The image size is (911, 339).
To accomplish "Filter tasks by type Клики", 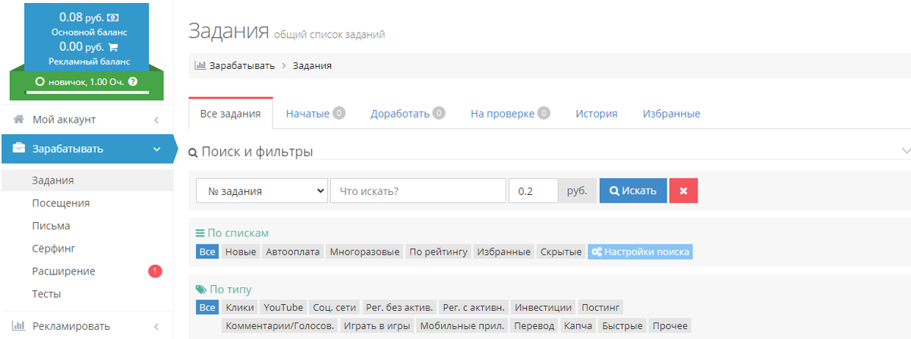I will click(x=240, y=307).
